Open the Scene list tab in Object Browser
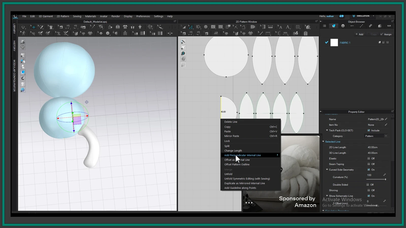 (324, 26)
